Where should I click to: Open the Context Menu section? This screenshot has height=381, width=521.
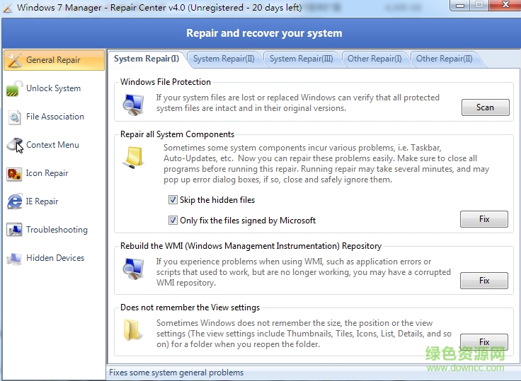point(55,145)
